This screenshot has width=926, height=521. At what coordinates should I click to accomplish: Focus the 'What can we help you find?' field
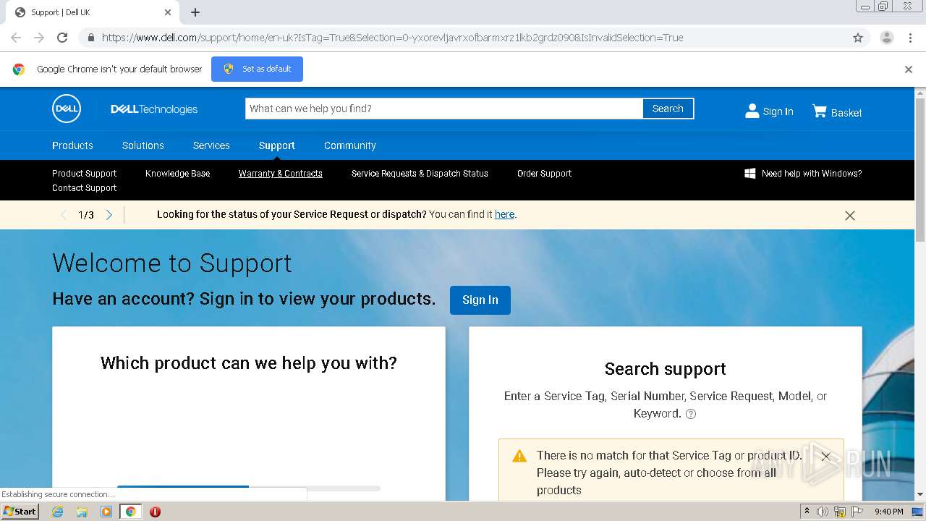pyautogui.click(x=444, y=109)
